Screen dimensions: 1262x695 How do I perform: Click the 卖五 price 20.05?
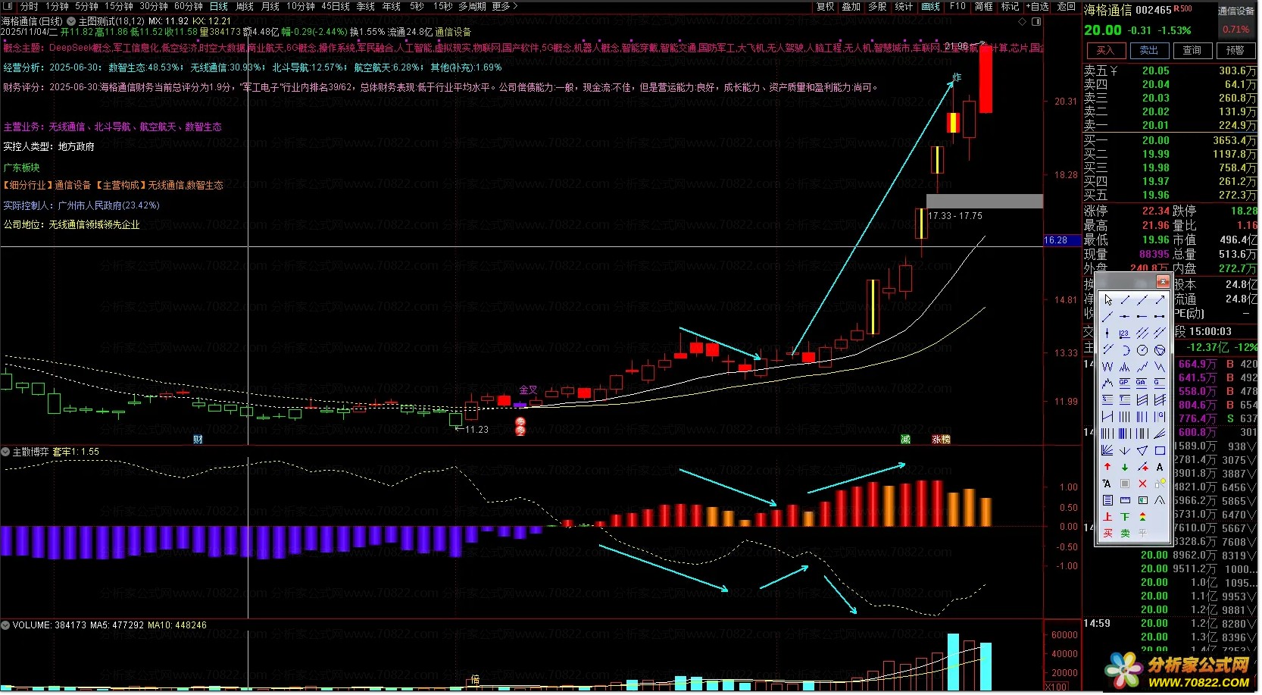click(x=1155, y=70)
